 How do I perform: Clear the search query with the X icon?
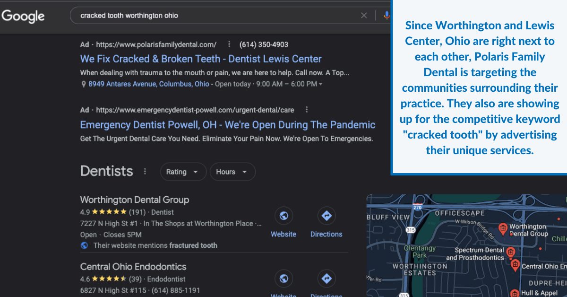(x=364, y=16)
